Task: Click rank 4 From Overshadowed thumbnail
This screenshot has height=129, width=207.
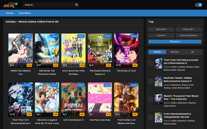Action: [158, 117]
